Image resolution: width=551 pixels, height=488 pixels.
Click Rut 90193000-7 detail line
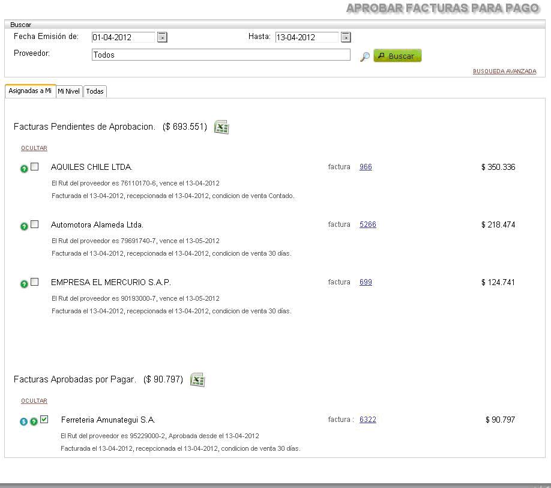point(136,299)
